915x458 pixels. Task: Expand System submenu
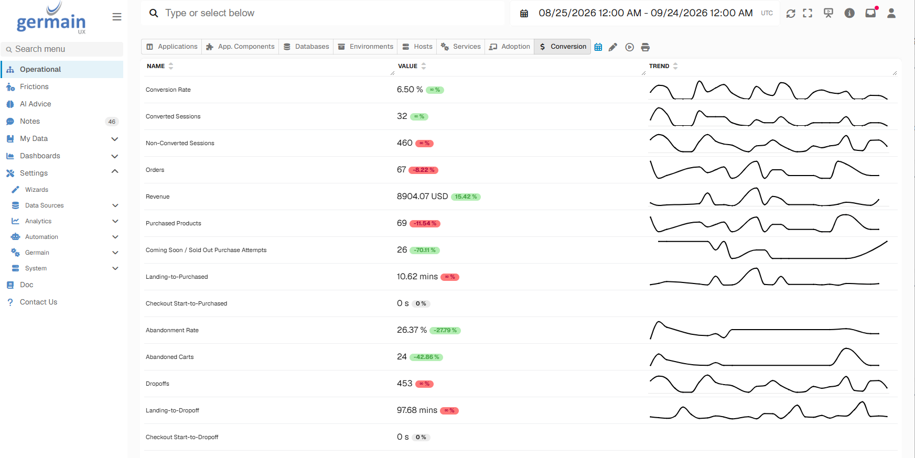(115, 268)
